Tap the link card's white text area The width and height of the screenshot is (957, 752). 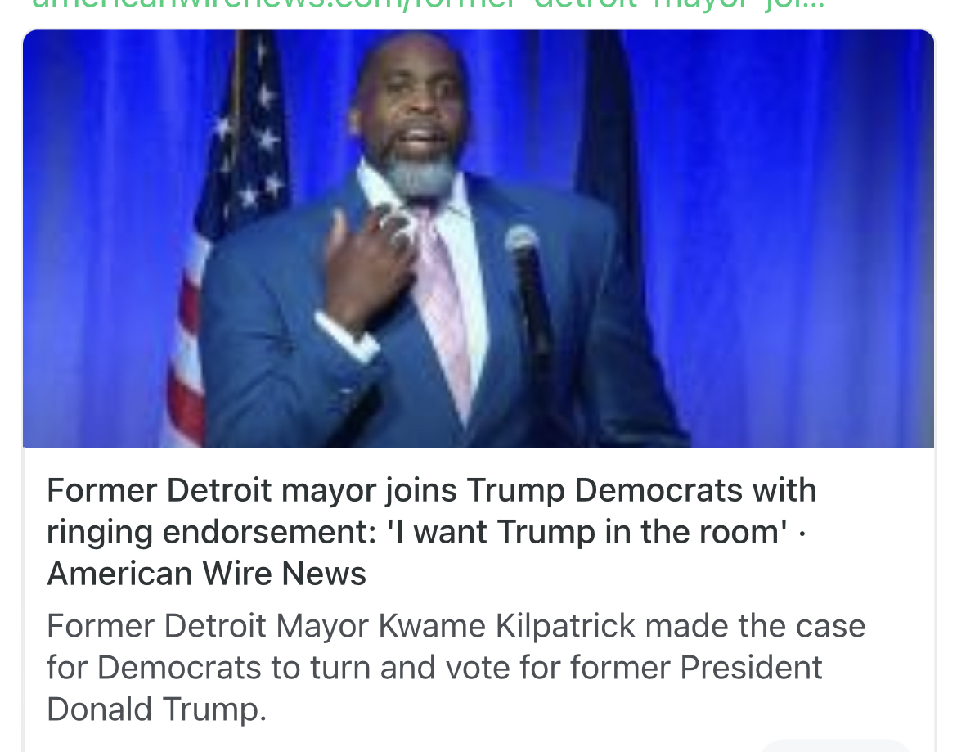click(x=478, y=600)
